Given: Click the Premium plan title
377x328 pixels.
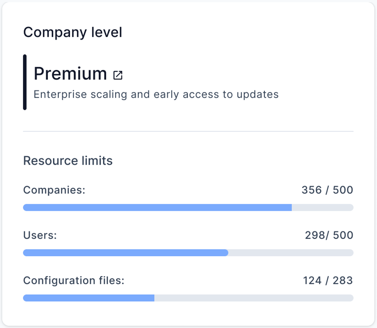Looking at the screenshot, I should pyautogui.click(x=70, y=74).
